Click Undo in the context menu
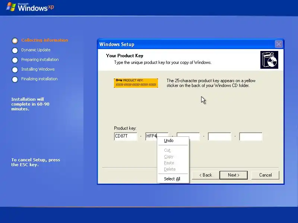Image resolution: width=298 pixels, height=223 pixels. pos(173,140)
